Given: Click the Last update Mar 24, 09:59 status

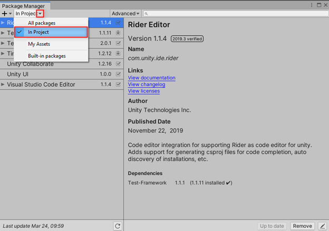Looking at the screenshot, I should [33, 226].
